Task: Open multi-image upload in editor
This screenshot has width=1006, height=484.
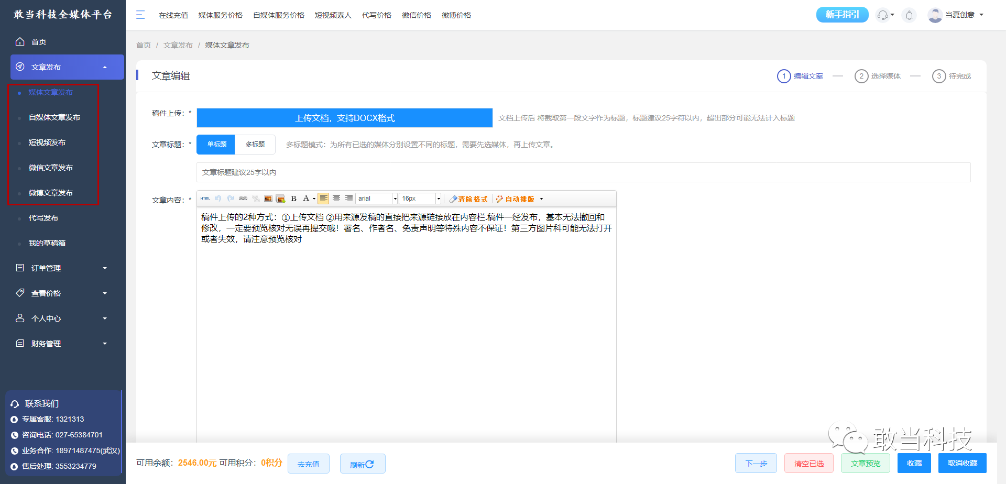Action: point(281,199)
